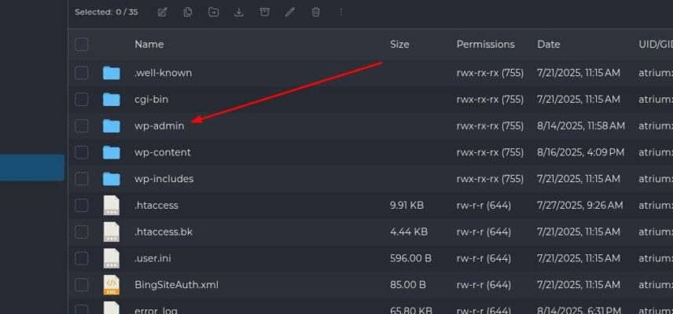673x314 pixels.
Task: Open the cgi-bin folder name
Action: pos(152,100)
